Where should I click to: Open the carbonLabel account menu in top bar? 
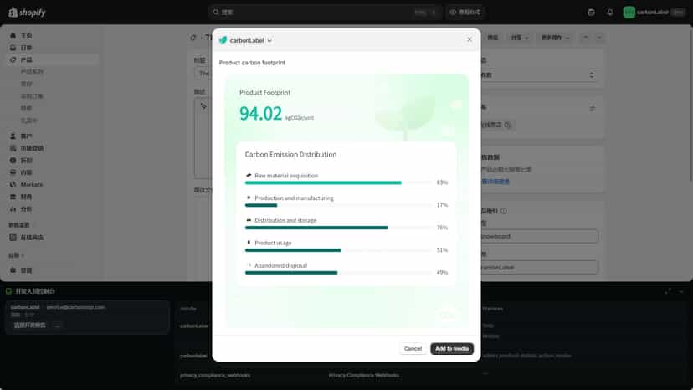point(654,12)
